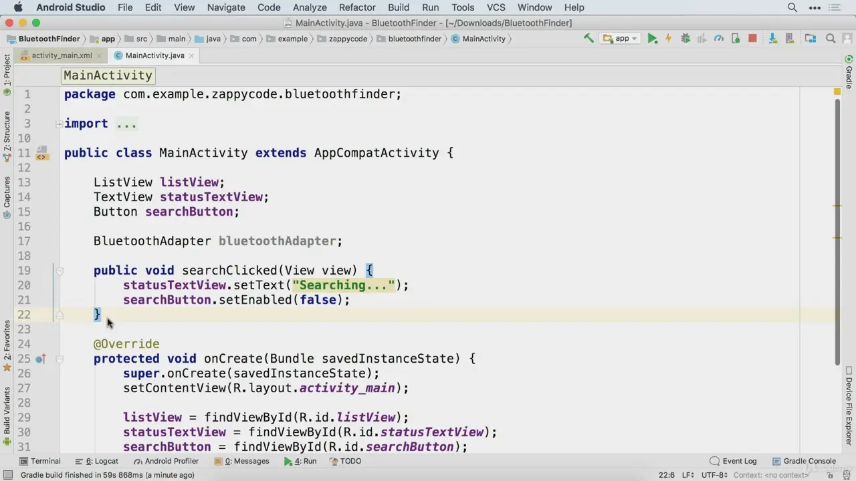Close the MainActivity.java tab

click(x=191, y=55)
